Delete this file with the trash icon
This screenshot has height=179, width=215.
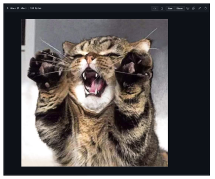[206, 8]
